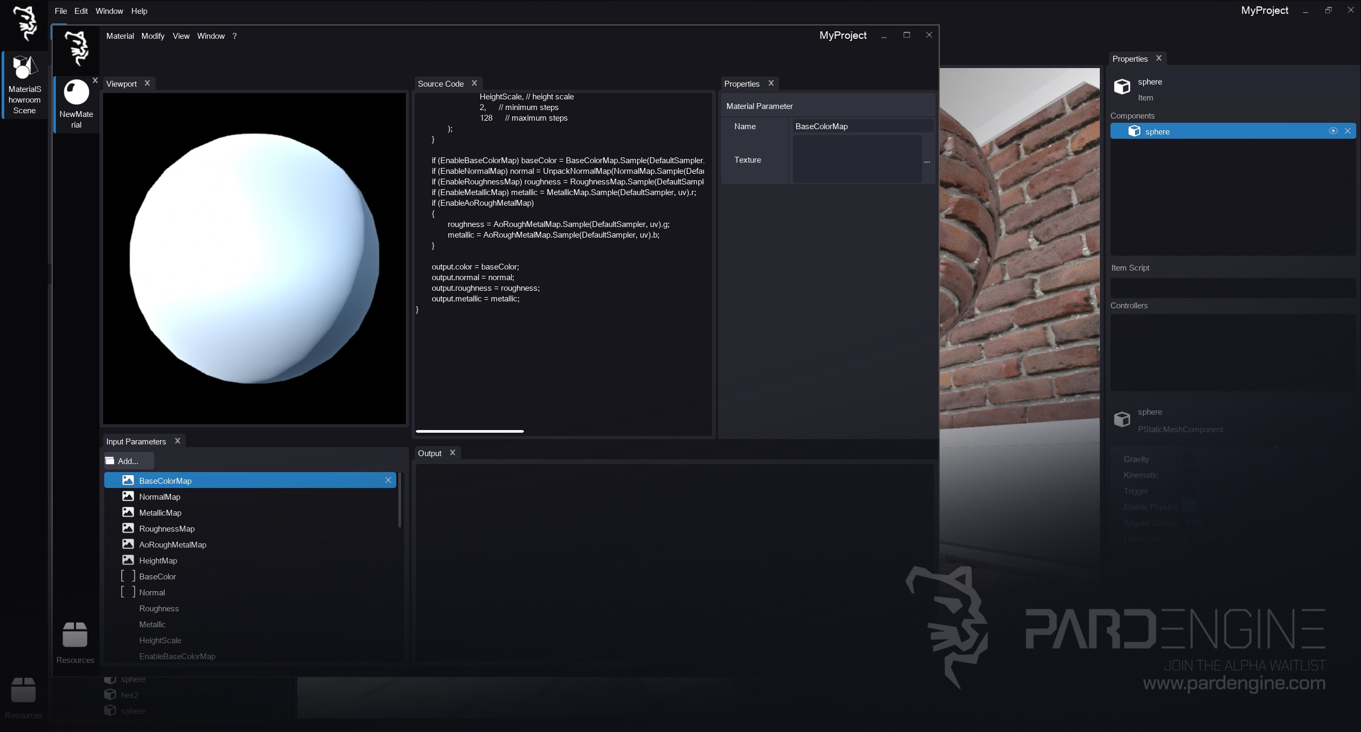Open the Edit menu in main window
Screen dimensions: 1361x732
tap(81, 11)
